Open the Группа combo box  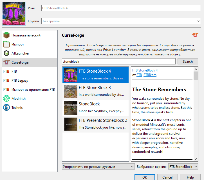(x=121, y=21)
